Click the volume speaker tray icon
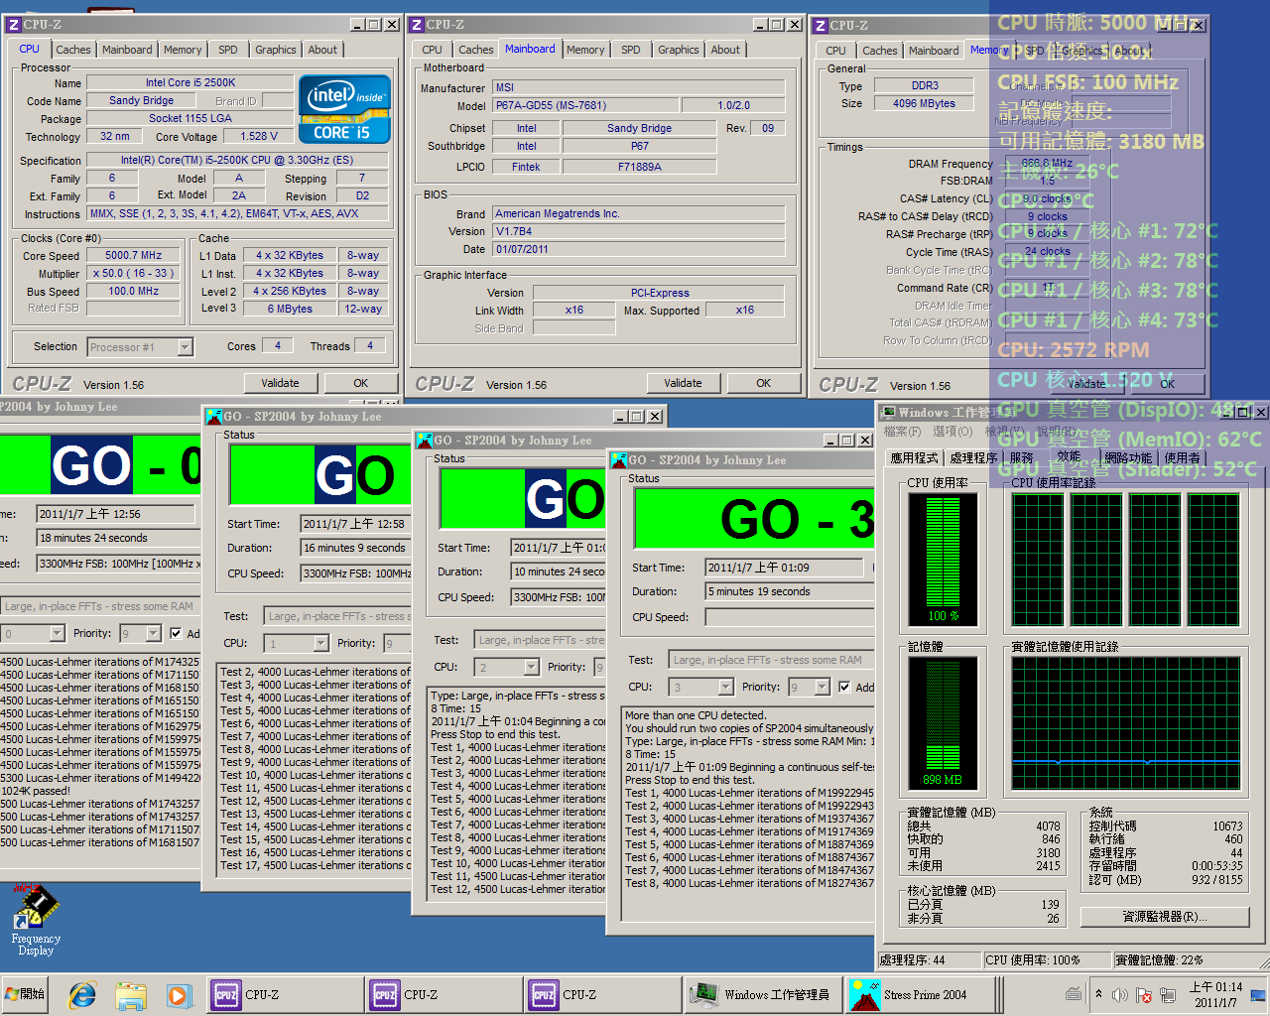Screen dimensions: 1270x1016 point(1120,994)
